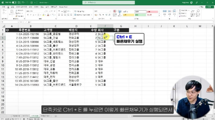Click the Clear eraser icon
This screenshot has height=120, width=215.
tap(180, 16)
